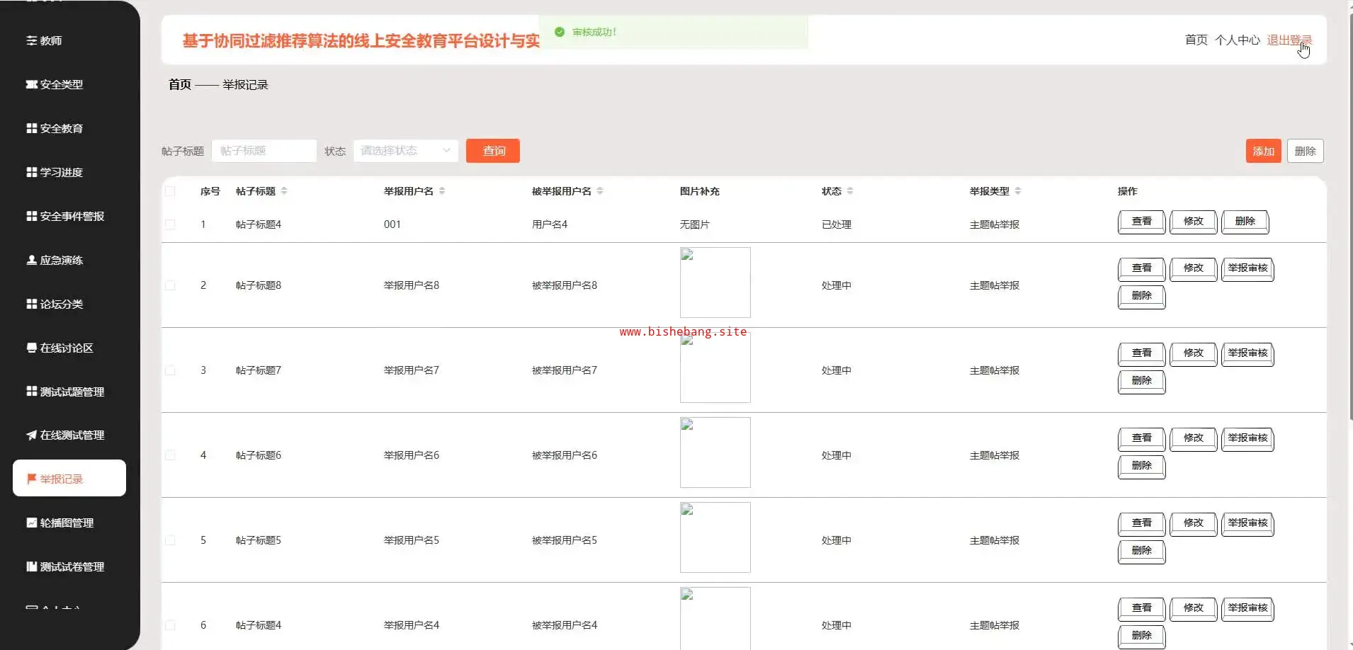Click the image thumbnail in row 帖子标题6
The image size is (1353, 650).
pyautogui.click(x=715, y=452)
